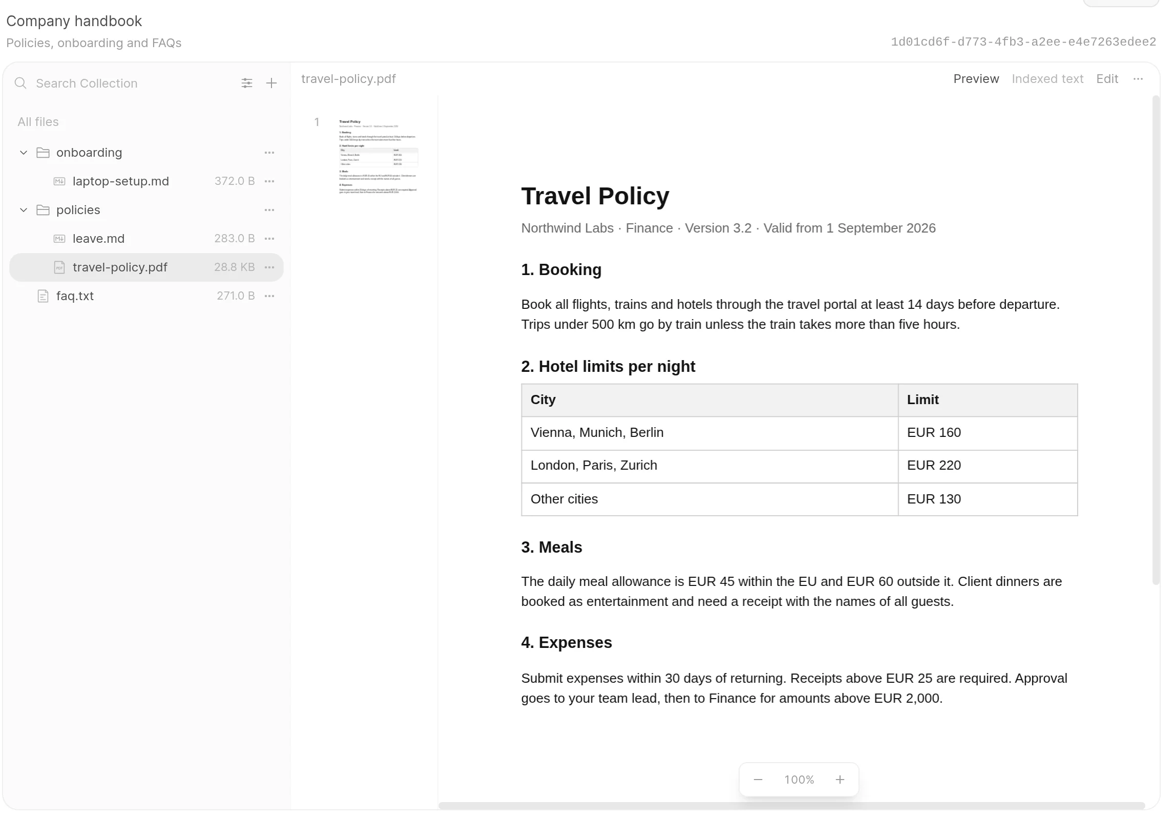Open leave.md in the file tree
Screen dimensions: 1173x840
coord(146,239)
